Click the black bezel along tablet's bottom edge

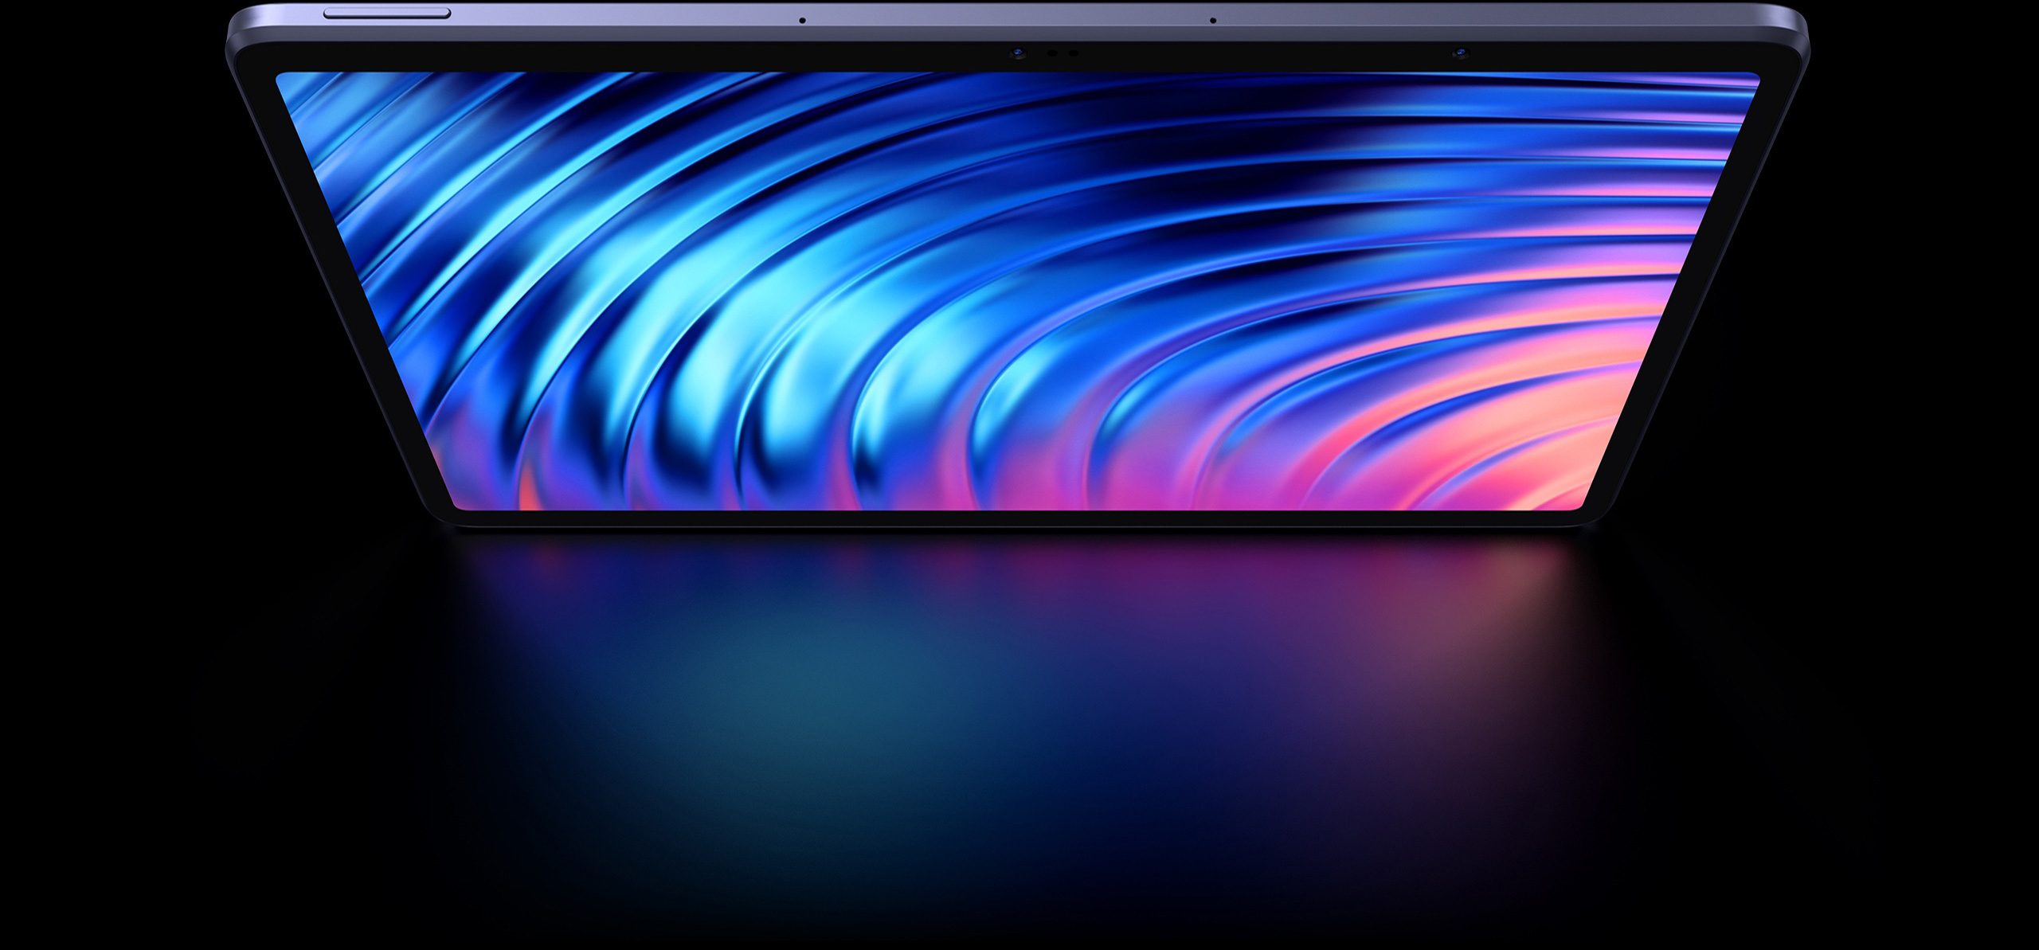[x=1019, y=518]
